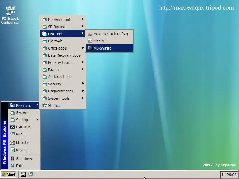Click the Raznoe folder icon
Screen dimensions: 239x179
click(x=44, y=70)
